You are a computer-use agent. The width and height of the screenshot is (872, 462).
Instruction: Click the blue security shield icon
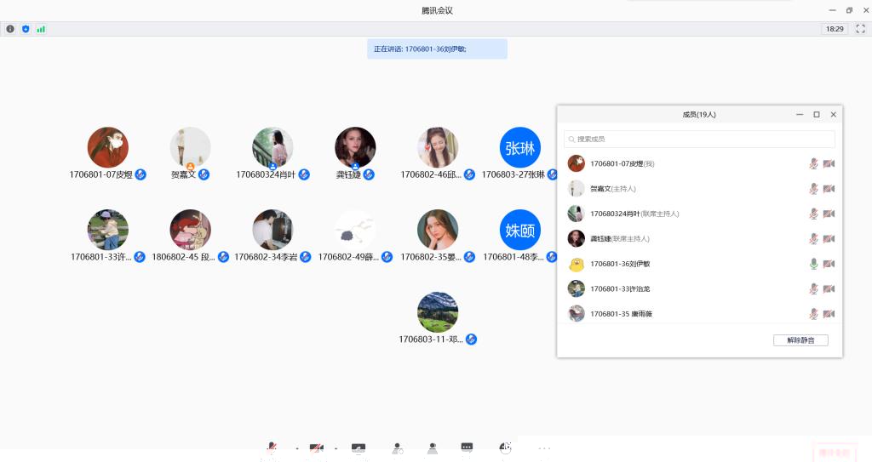26,29
